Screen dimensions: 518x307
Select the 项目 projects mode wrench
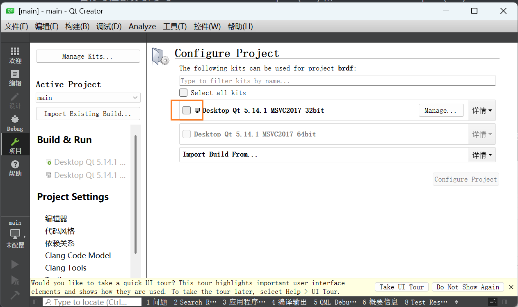15,145
